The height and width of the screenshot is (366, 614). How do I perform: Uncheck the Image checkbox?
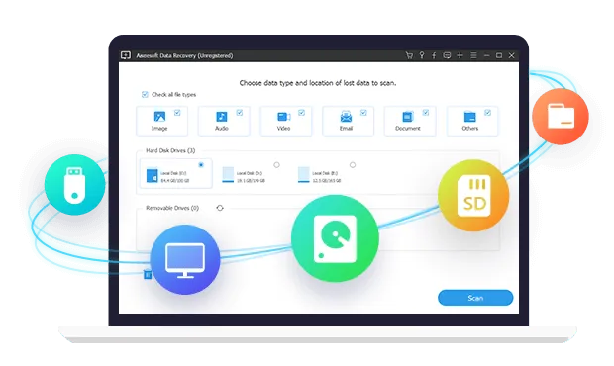(x=177, y=113)
